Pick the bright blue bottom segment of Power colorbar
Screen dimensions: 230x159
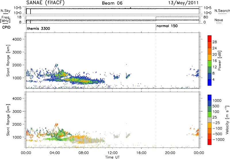[x=210, y=82]
